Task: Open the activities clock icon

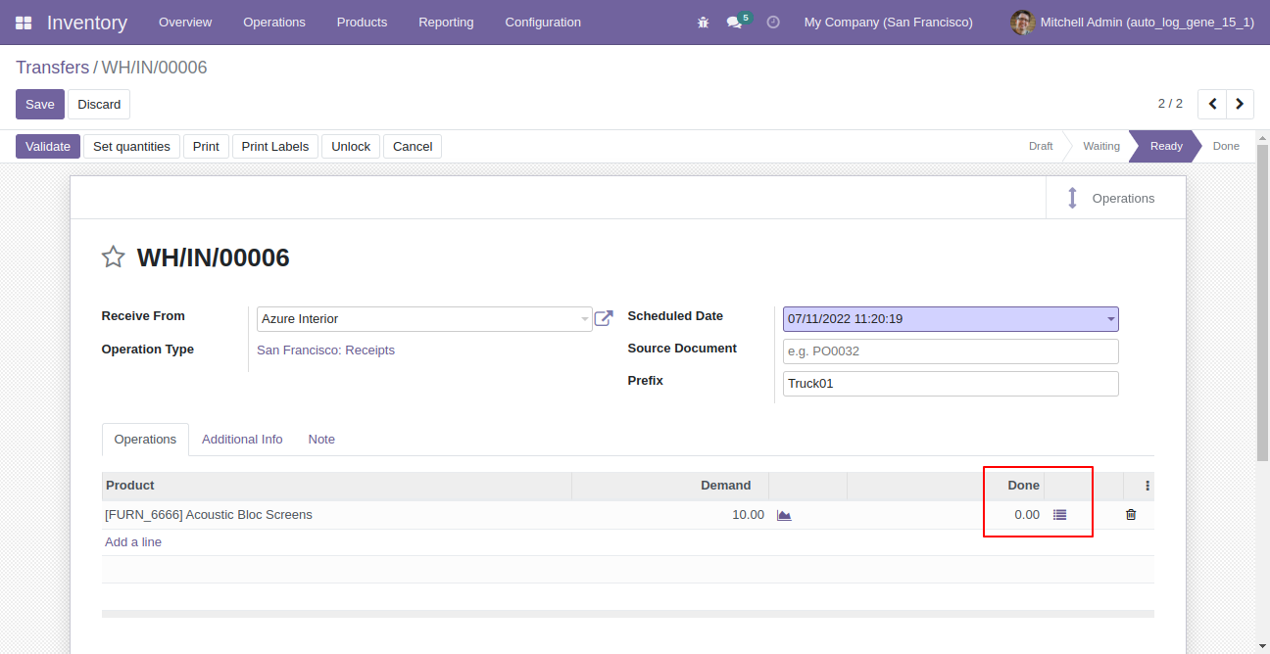Action: pos(773,23)
